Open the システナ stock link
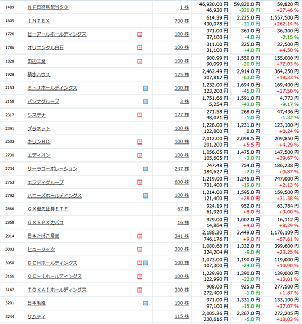Screen dimensions: 302x324 (37, 115)
